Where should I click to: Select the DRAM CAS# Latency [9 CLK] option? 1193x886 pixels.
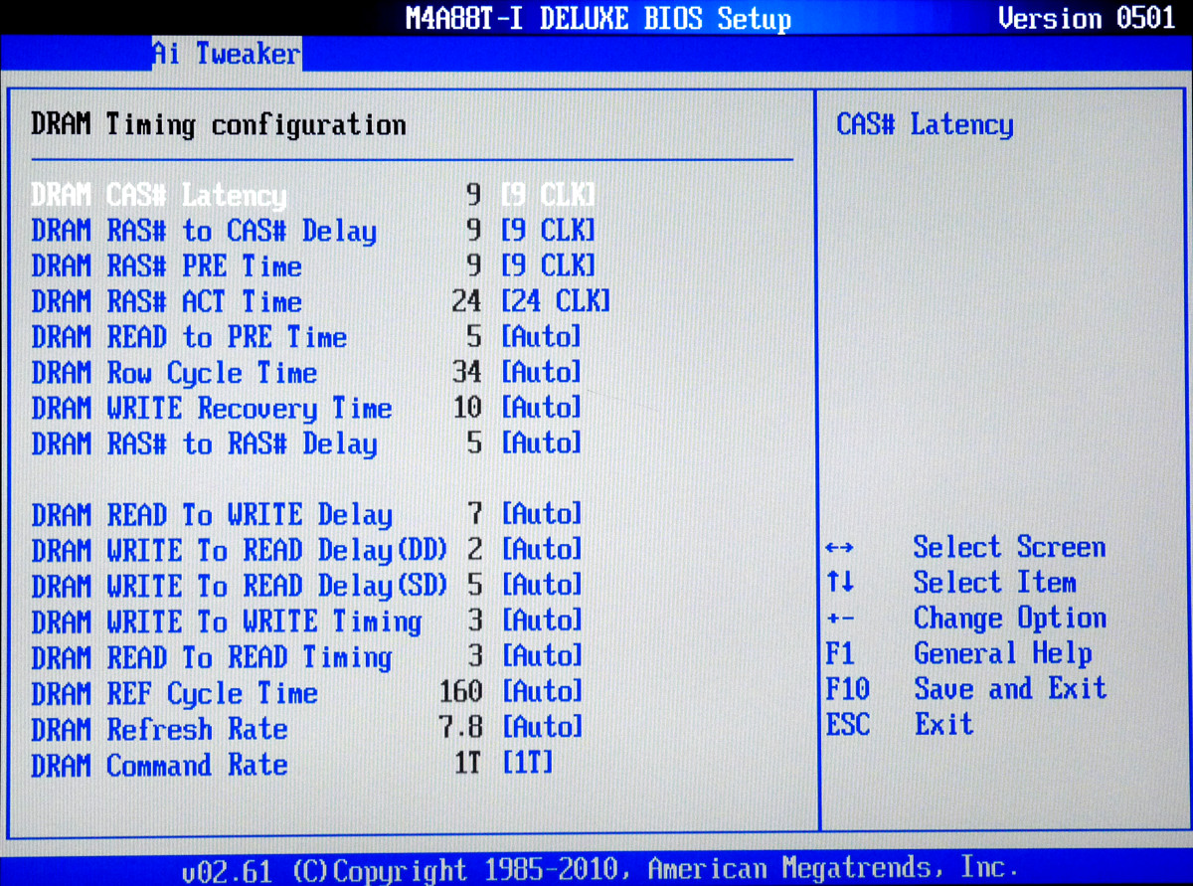point(548,195)
